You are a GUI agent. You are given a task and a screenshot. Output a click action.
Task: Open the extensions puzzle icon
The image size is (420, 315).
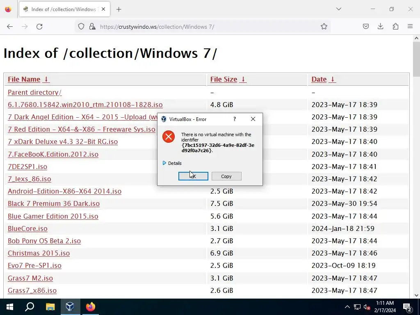(395, 27)
